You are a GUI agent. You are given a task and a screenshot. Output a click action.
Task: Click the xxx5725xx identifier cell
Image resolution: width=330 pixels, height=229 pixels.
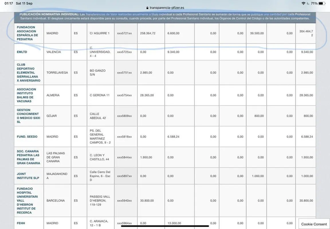pos(126,52)
